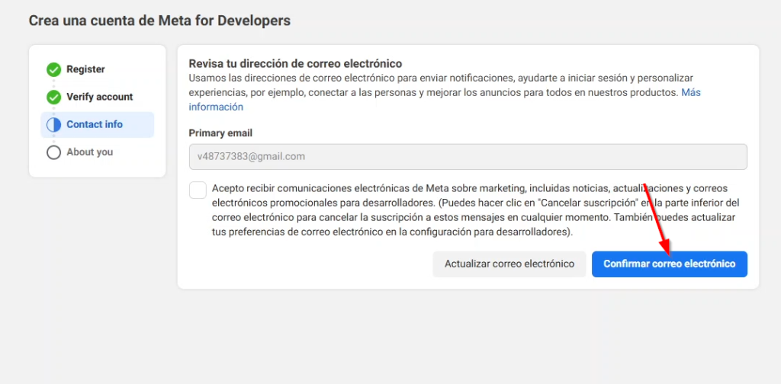The image size is (781, 384).
Task: Click the empty circle icon beside About you
Action: click(54, 152)
